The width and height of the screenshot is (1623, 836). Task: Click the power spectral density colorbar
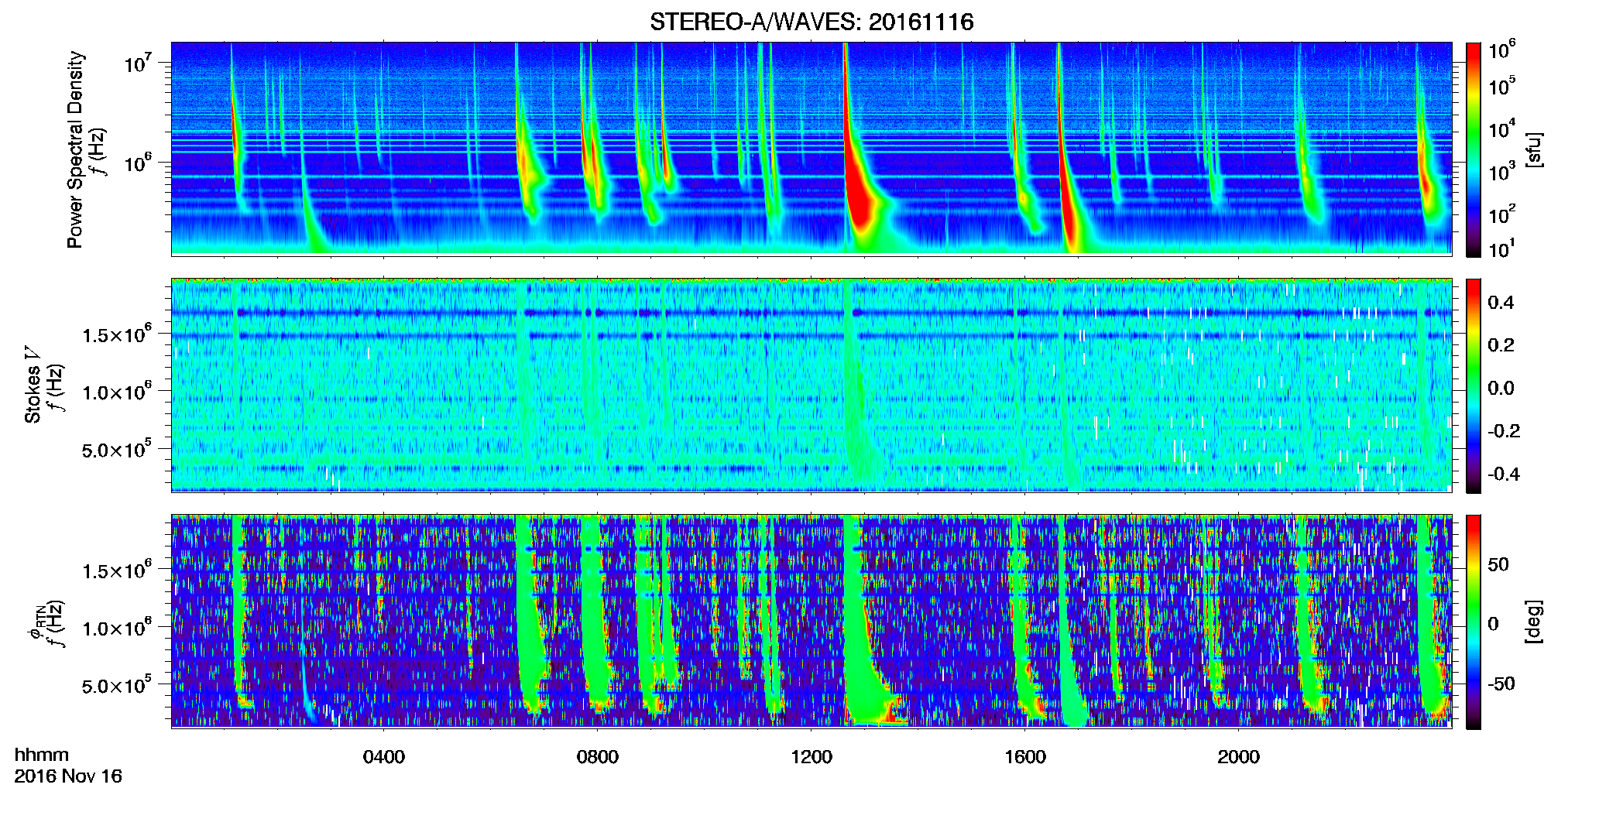point(1473,149)
